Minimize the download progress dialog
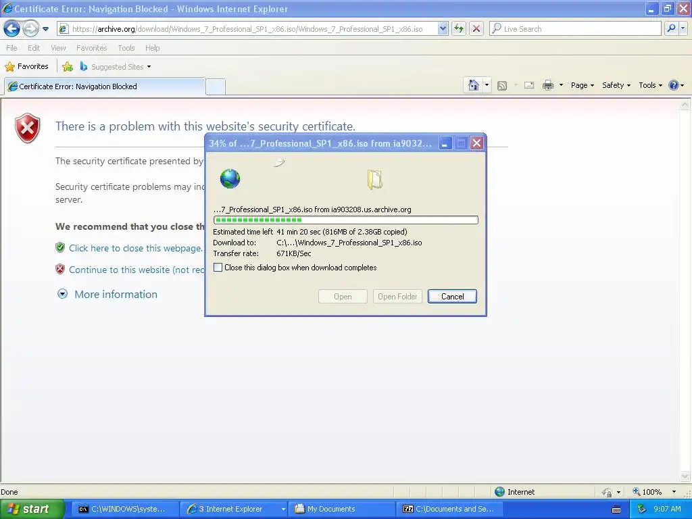The image size is (692, 519). [445, 143]
